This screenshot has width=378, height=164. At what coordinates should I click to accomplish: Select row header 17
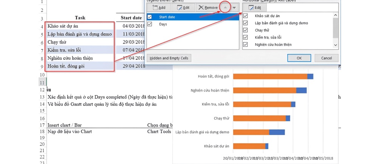(42, 125)
